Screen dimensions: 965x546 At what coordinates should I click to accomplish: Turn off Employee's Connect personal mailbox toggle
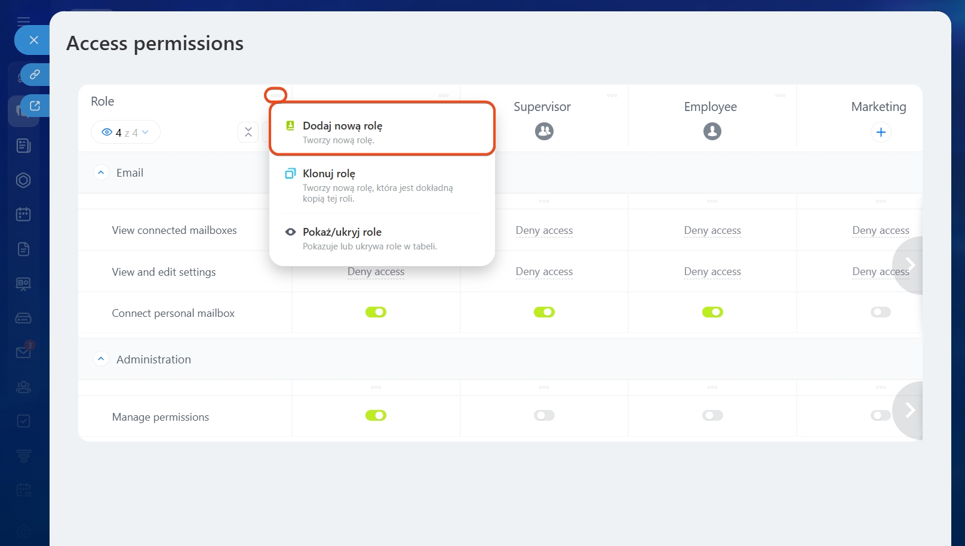pos(712,312)
